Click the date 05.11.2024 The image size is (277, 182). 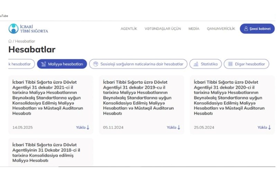pos(113,127)
